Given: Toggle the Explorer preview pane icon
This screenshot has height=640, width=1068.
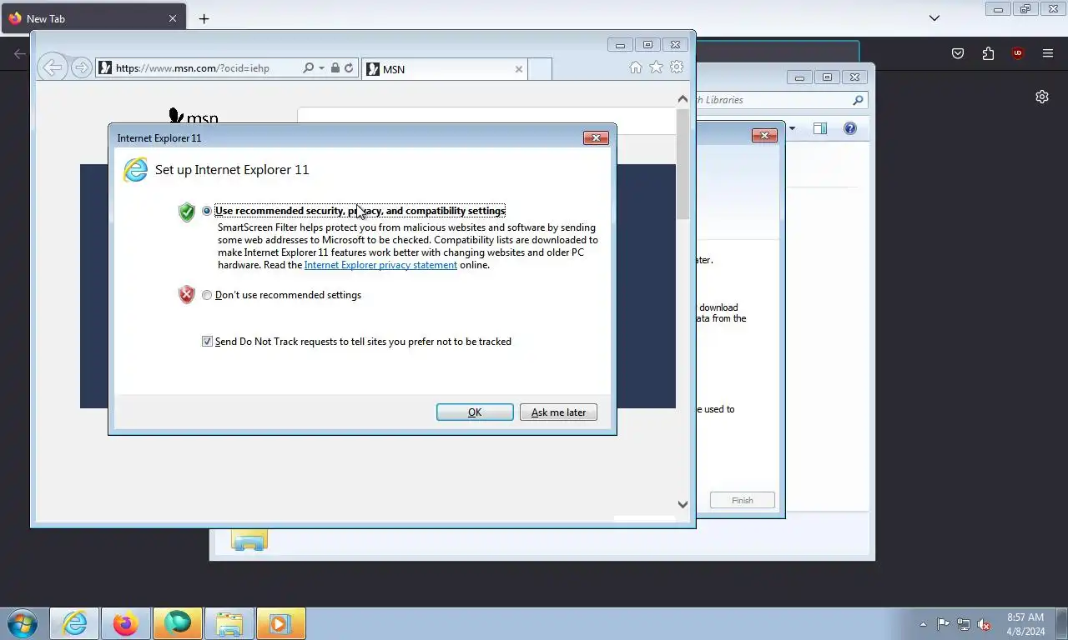Looking at the screenshot, I should (820, 128).
